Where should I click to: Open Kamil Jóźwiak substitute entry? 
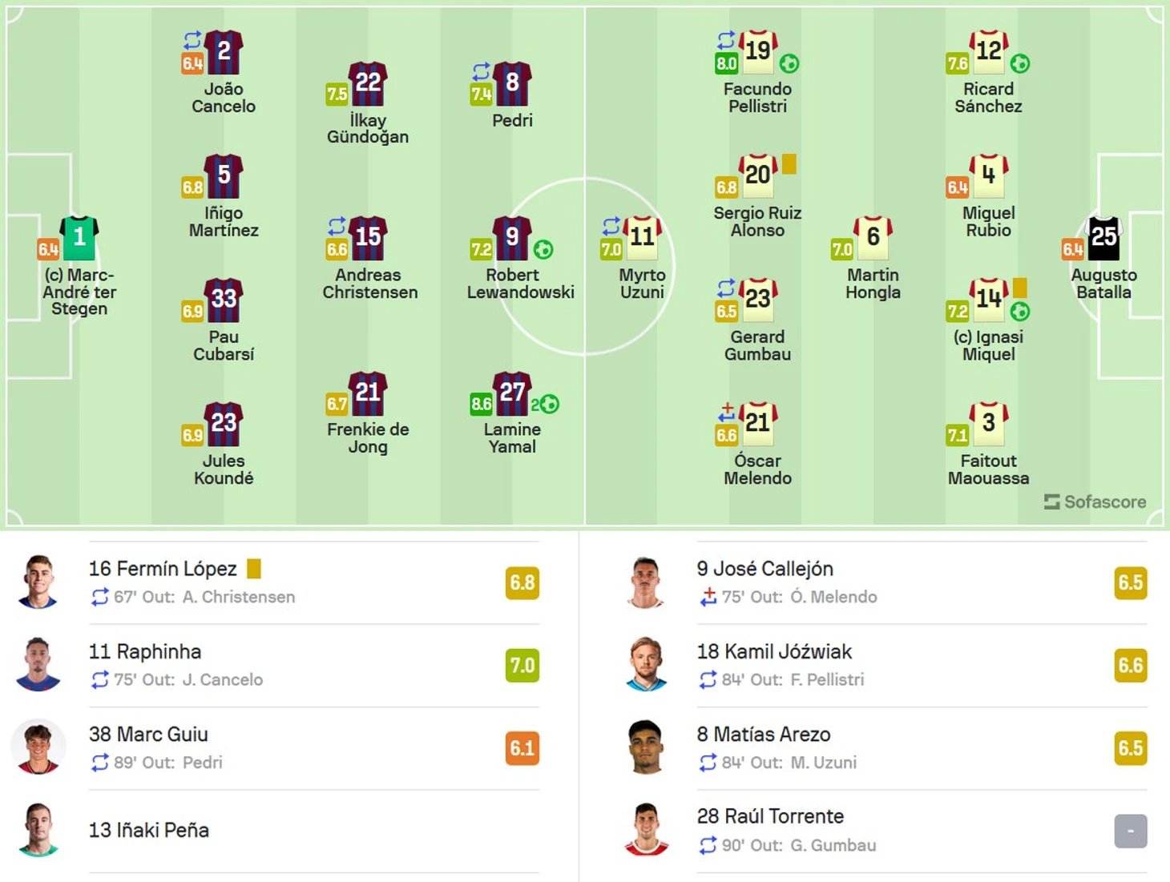[x=882, y=665]
